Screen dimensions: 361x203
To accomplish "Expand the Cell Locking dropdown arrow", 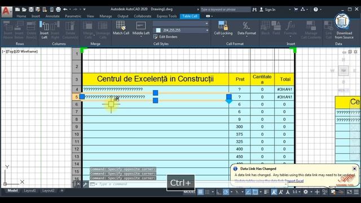I will 223,36.
